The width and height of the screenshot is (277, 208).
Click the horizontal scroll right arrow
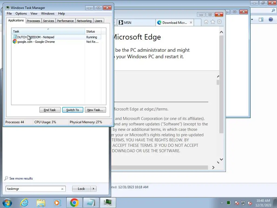pyautogui.click(x=213, y=167)
